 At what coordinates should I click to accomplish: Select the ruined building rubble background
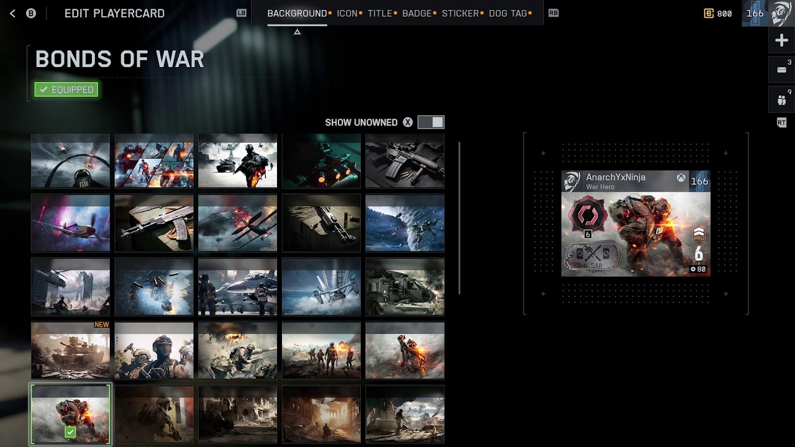(x=237, y=414)
